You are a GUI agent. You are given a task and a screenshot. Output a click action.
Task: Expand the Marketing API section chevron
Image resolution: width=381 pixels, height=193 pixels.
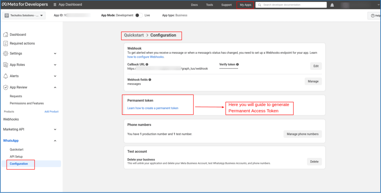coord(55,129)
